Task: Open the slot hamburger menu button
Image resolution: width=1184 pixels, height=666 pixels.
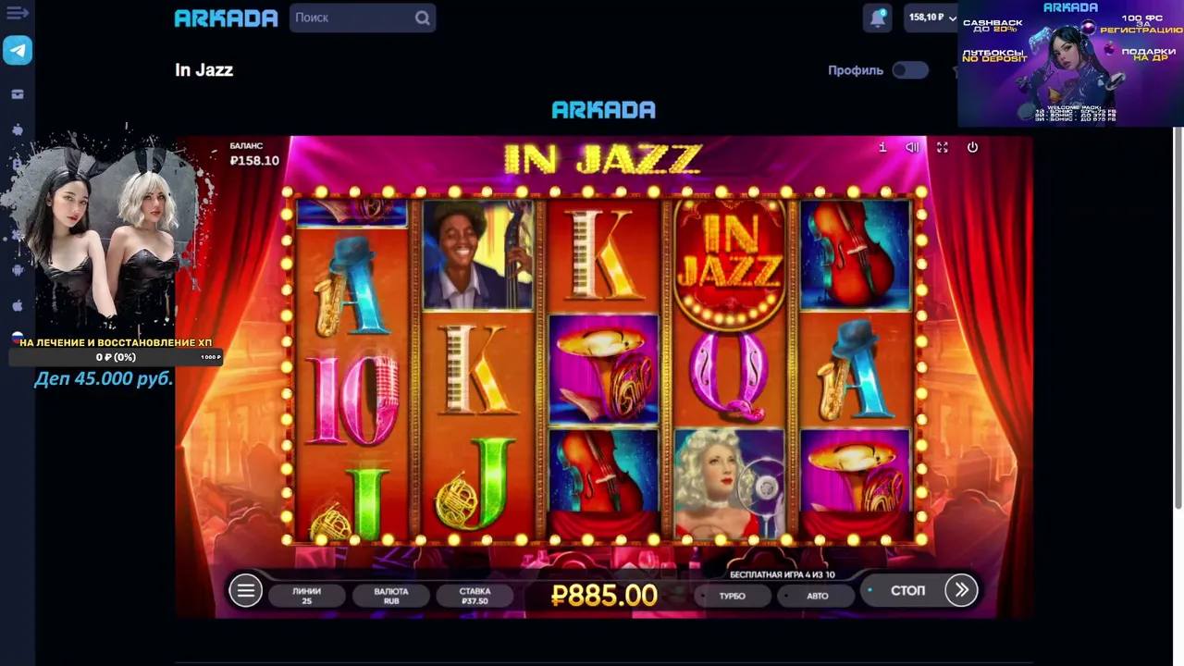Action: 245,590
